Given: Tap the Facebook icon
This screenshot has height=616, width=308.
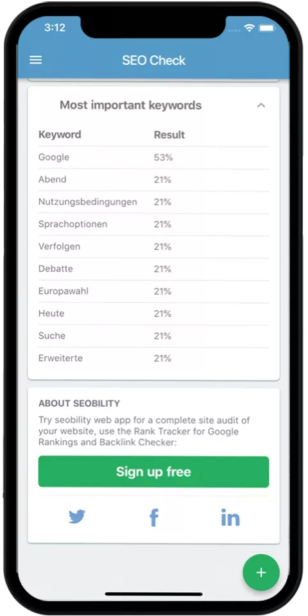Looking at the screenshot, I should [154, 517].
